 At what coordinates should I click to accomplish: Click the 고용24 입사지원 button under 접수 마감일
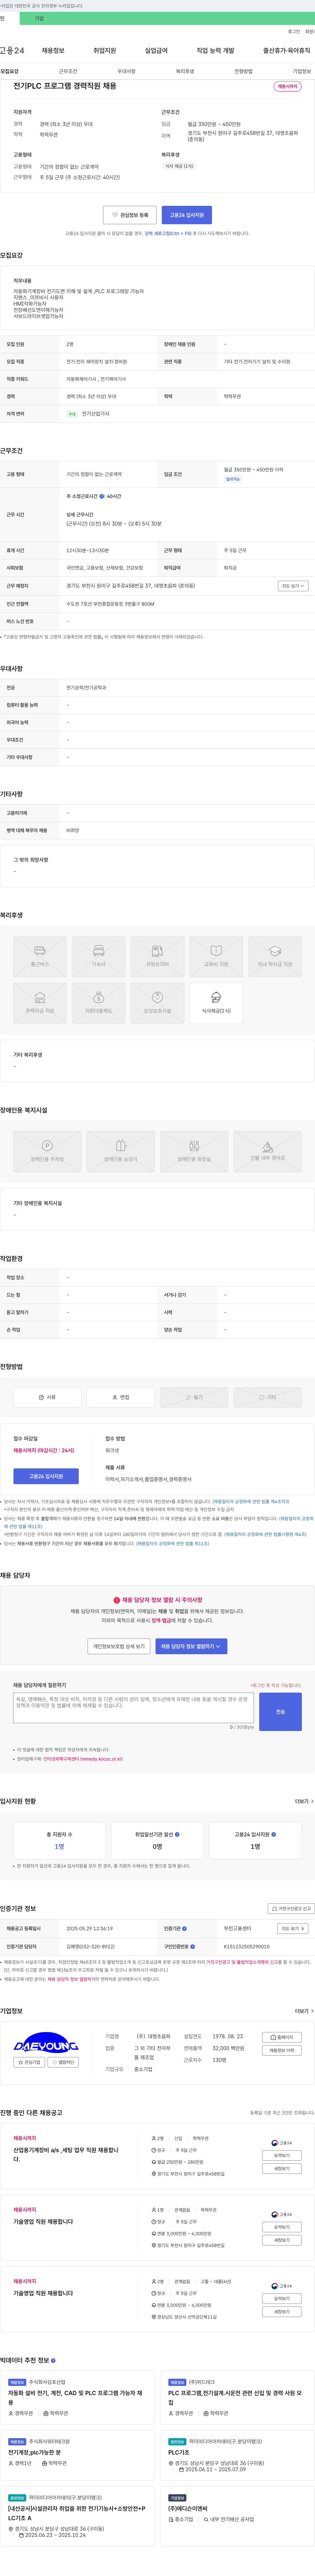point(46,1476)
